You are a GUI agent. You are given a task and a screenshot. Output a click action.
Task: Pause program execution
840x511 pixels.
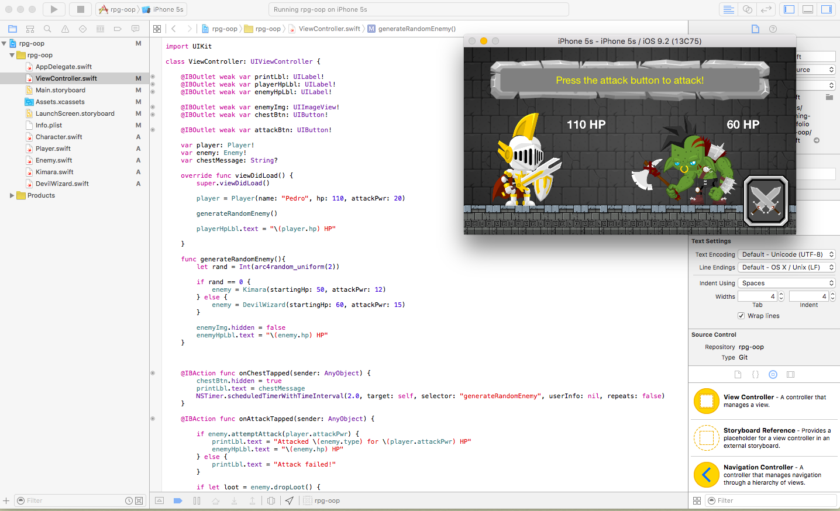pos(197,500)
